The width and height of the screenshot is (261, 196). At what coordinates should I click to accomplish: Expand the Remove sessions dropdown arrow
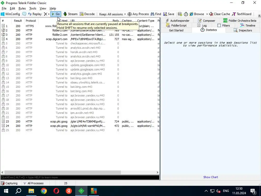49,14
